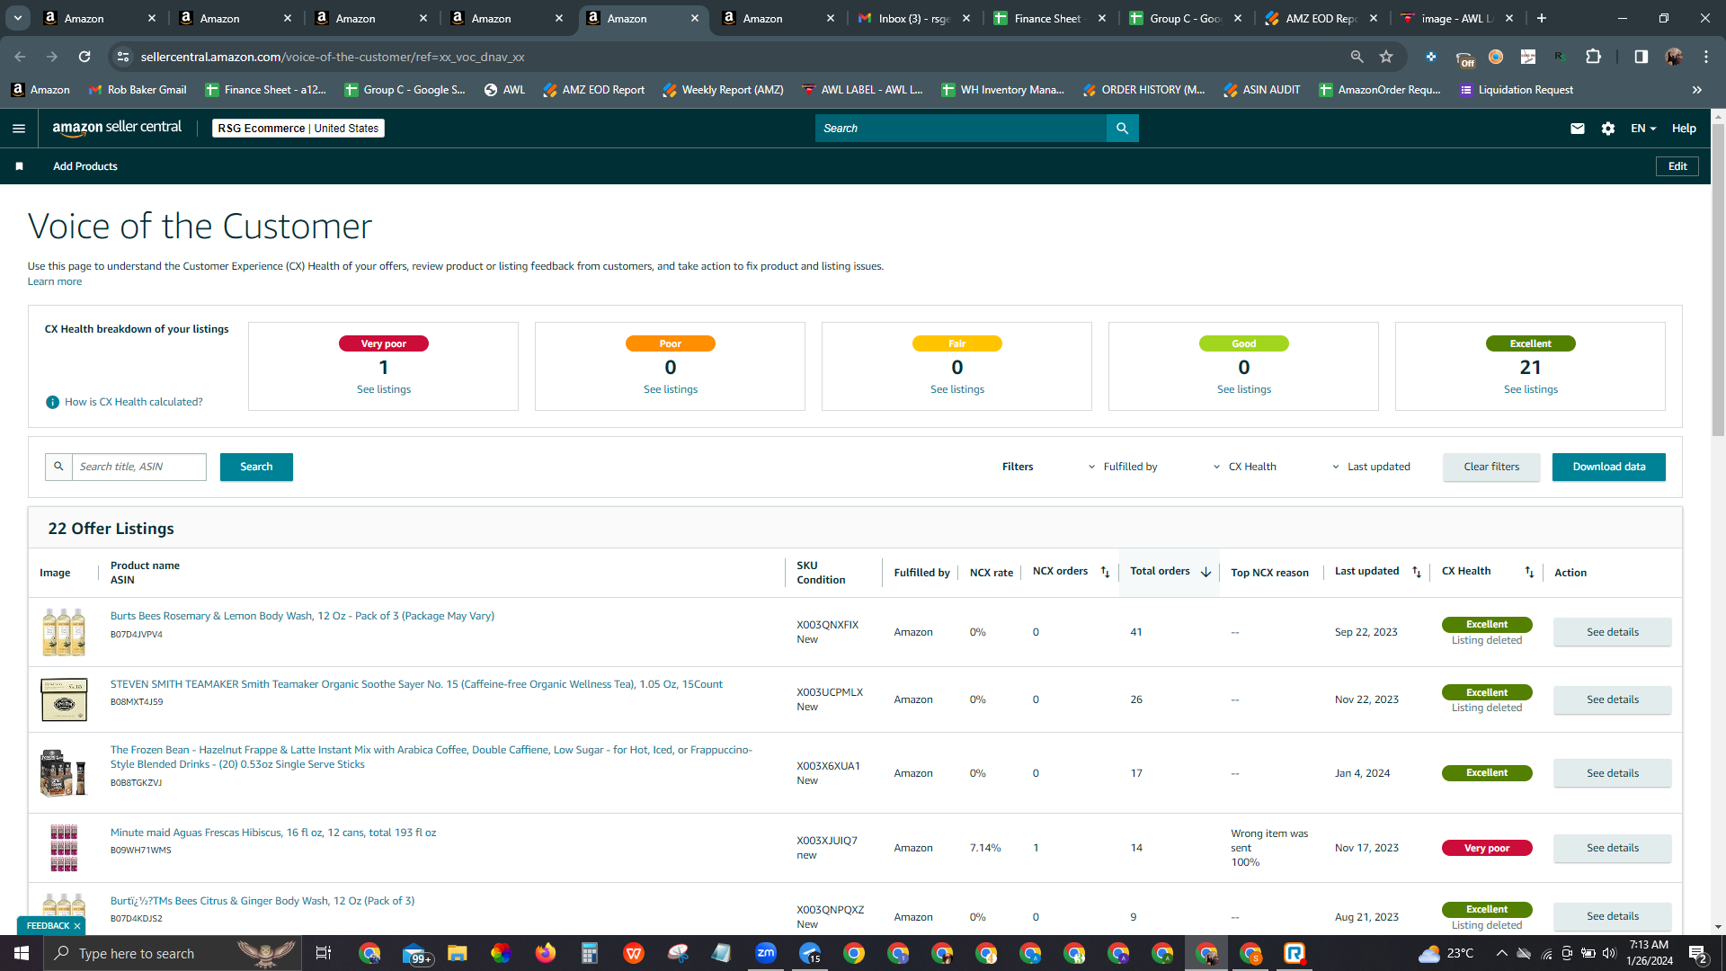Switch to the AMZ EOD Report tab
1726x971 pixels.
(x=1321, y=18)
